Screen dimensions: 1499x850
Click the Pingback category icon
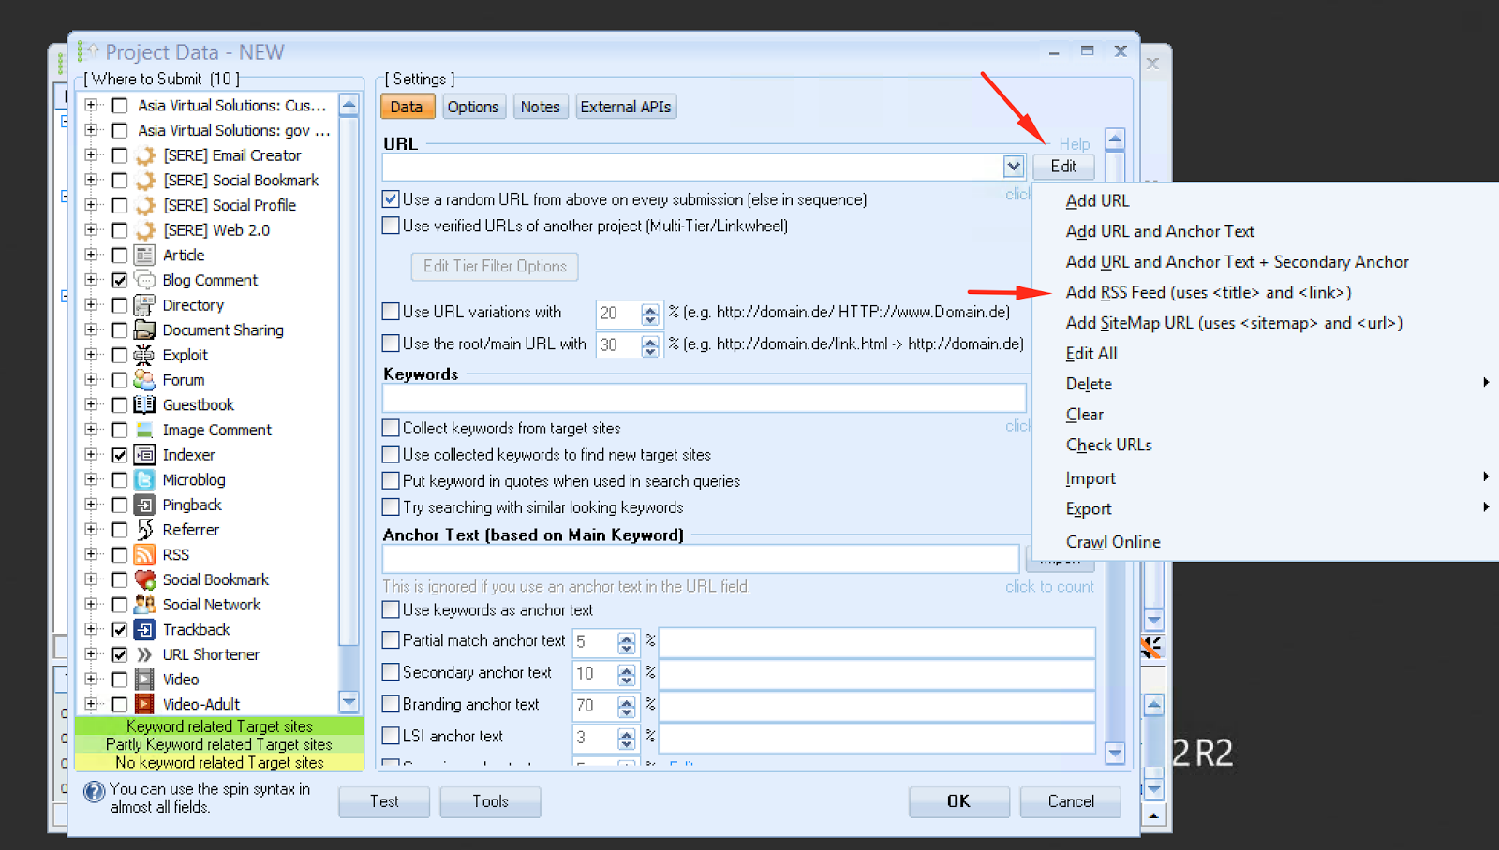144,505
